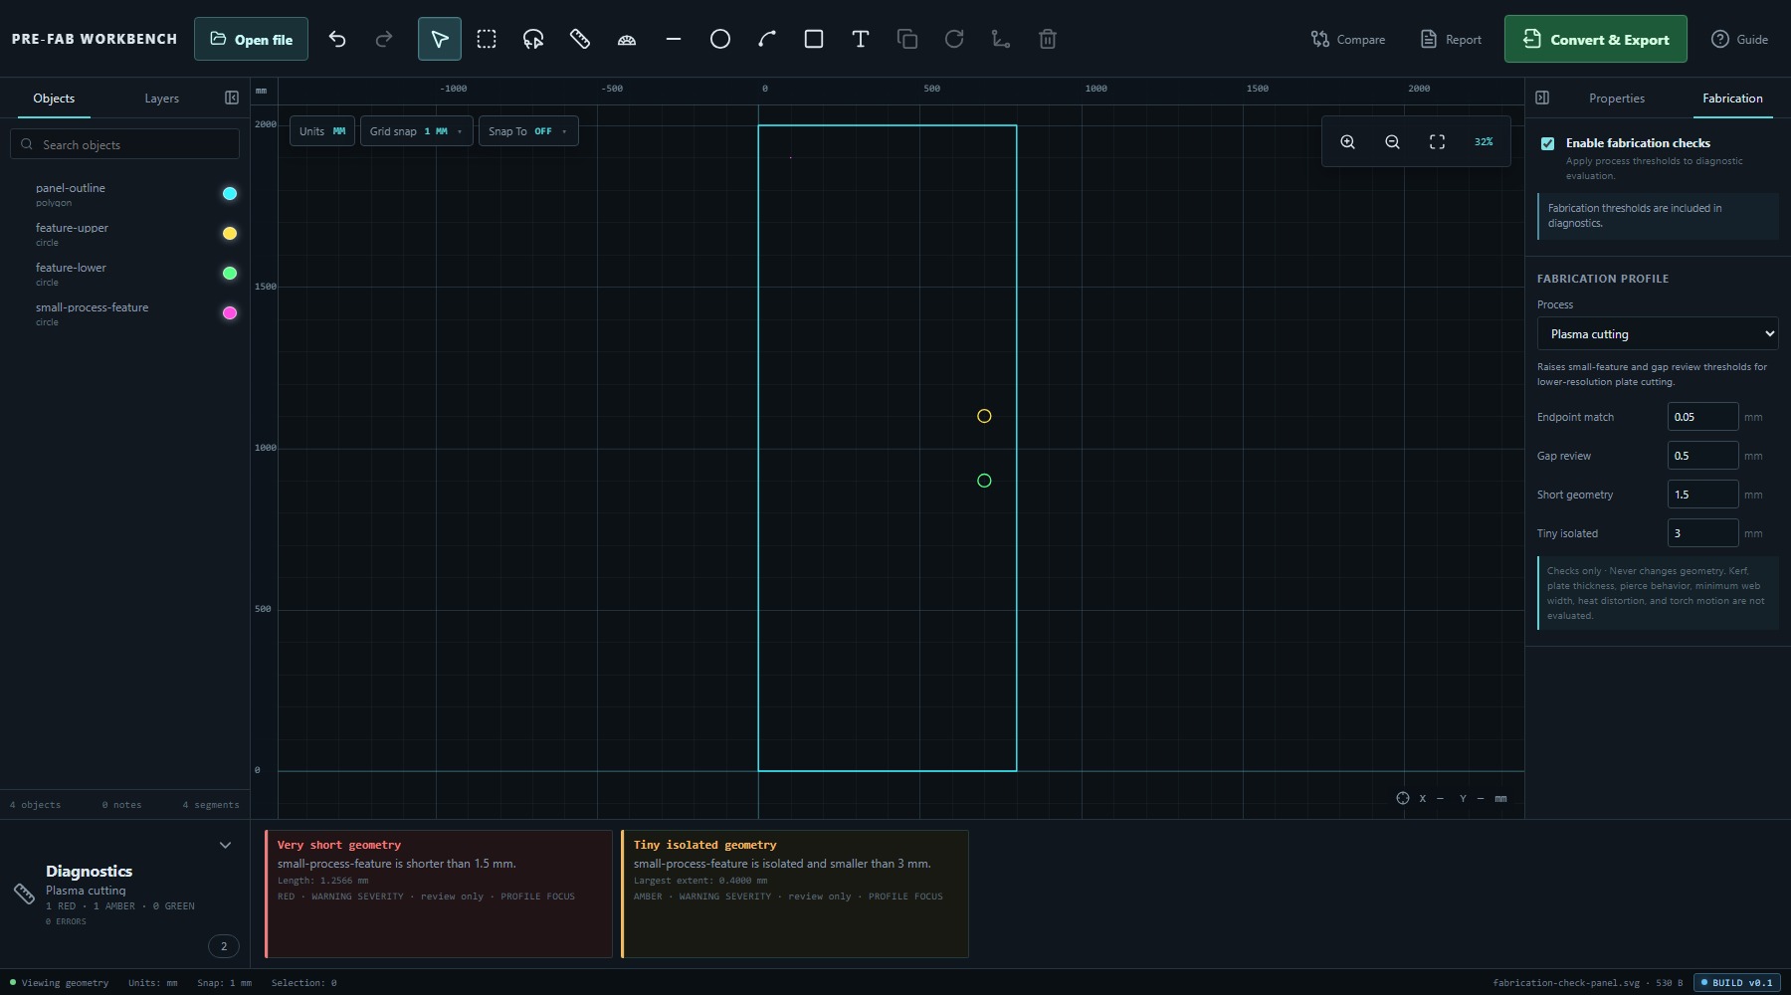1791x995 pixels.
Task: Open the Grid snap dropdown
Action: point(416,131)
